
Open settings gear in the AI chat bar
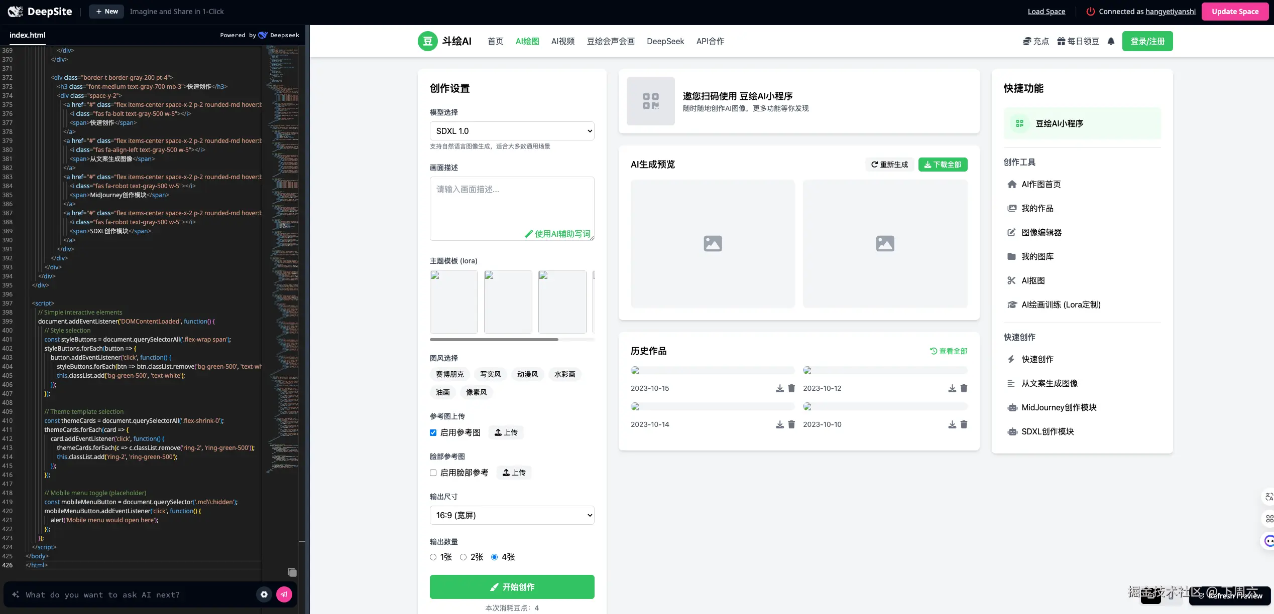pyautogui.click(x=264, y=594)
